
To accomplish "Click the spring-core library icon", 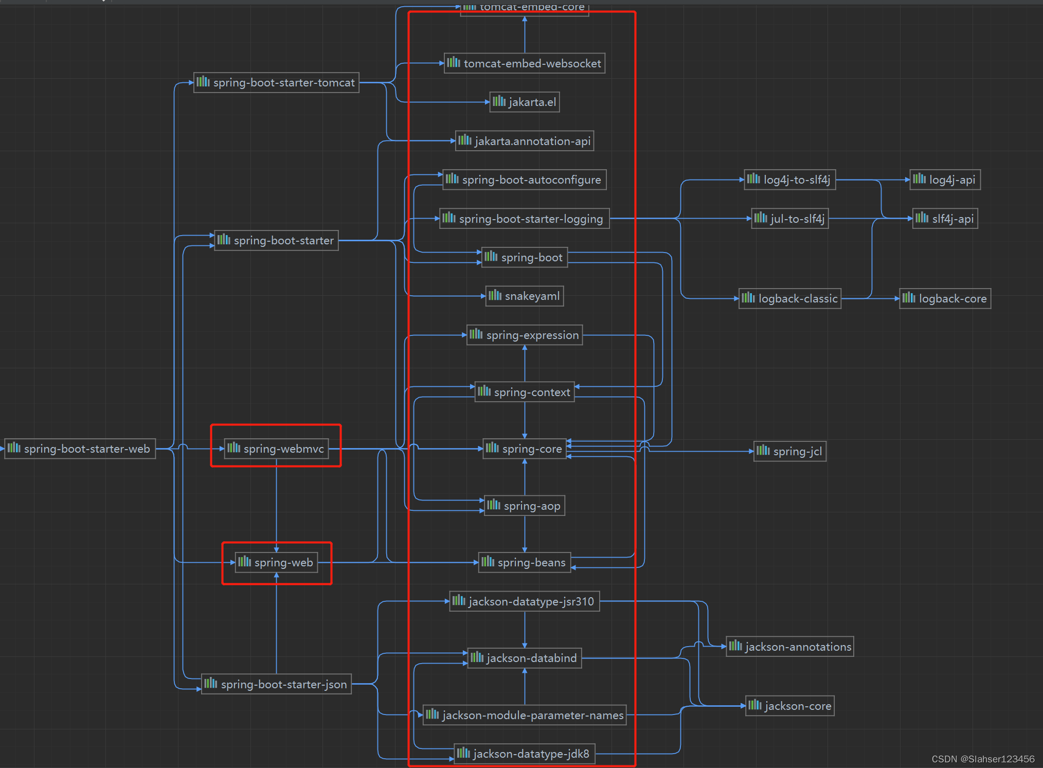I will (493, 448).
